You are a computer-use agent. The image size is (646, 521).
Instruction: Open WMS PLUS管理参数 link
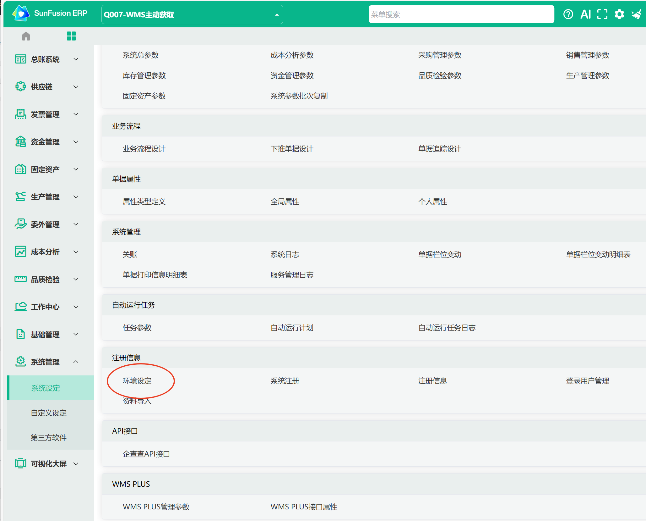coord(156,507)
